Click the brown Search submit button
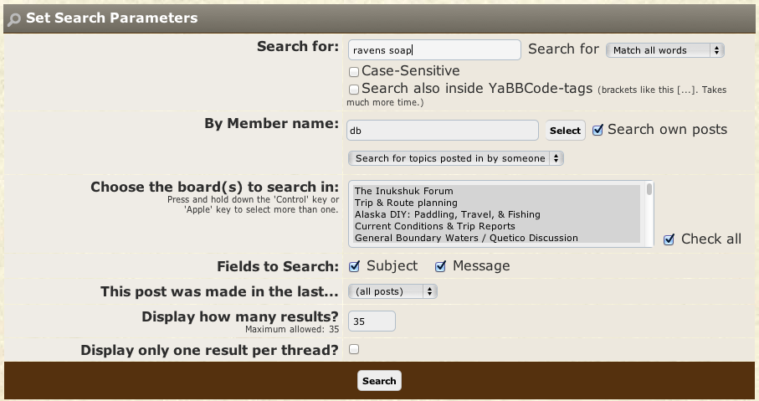The image size is (759, 401). click(x=379, y=381)
